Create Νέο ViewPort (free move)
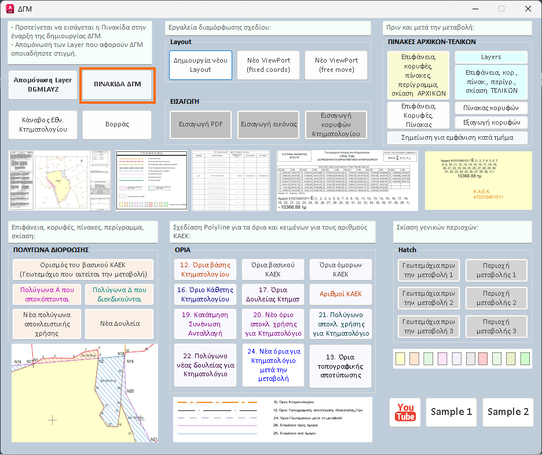The image size is (542, 455). [336, 65]
